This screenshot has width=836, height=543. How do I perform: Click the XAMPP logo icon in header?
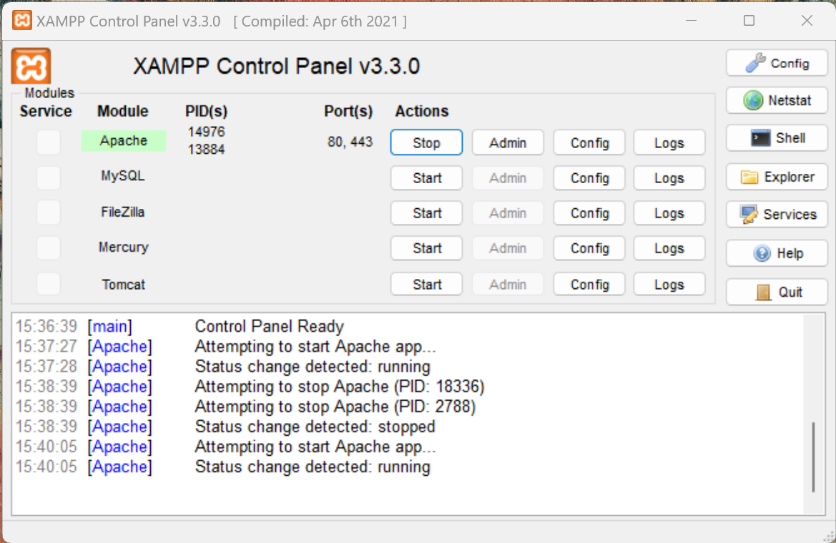click(x=31, y=66)
